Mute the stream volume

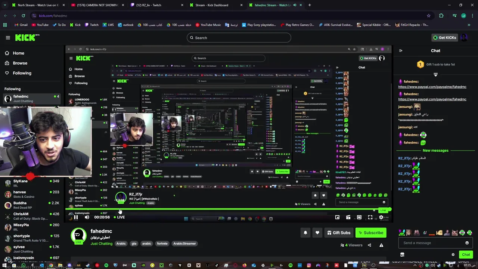[x=87, y=217]
